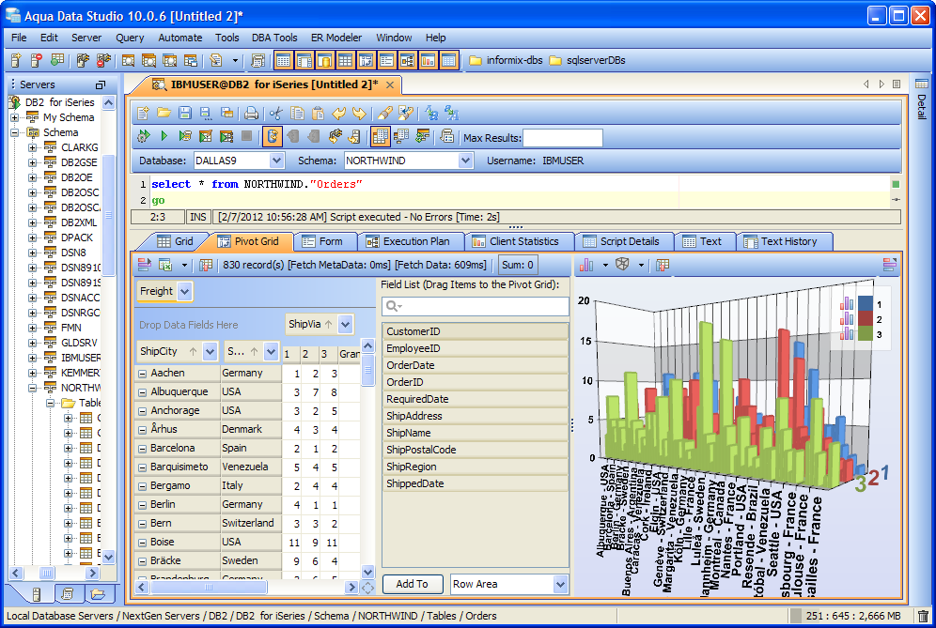The image size is (936, 628).
Task: Open the Freight field filter dropdown
Action: tap(185, 291)
